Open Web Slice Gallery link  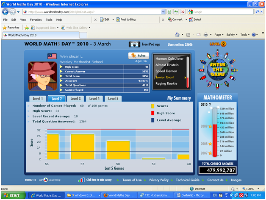coord(76,28)
